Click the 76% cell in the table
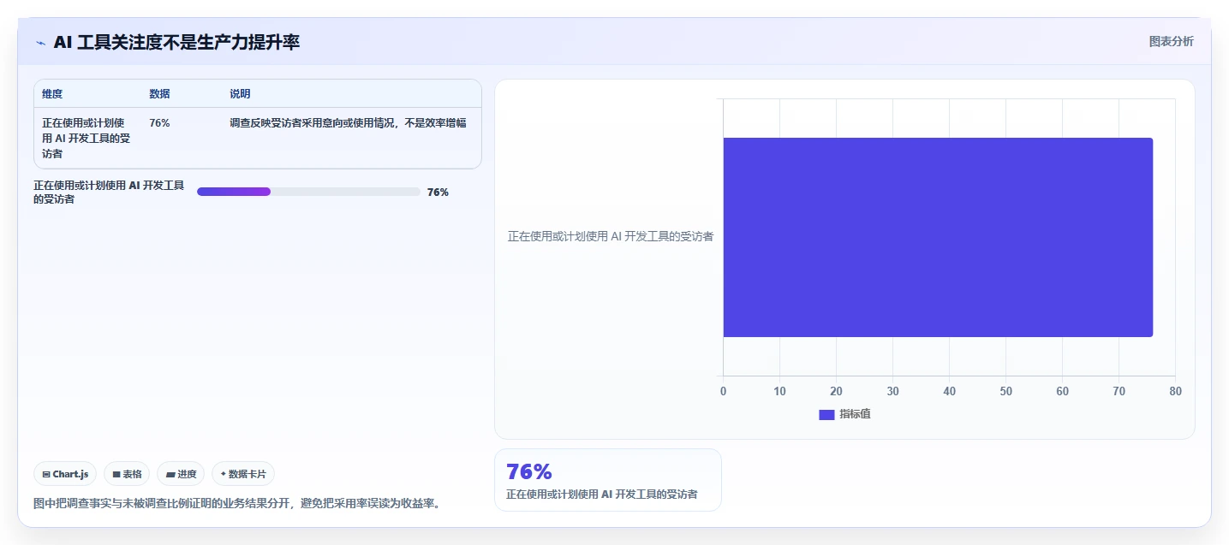 (x=159, y=123)
